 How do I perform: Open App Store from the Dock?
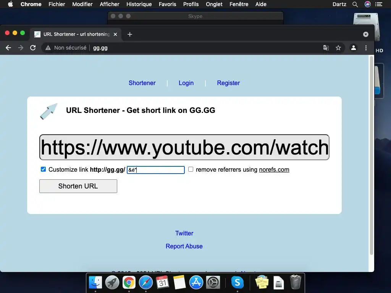[x=196, y=282]
